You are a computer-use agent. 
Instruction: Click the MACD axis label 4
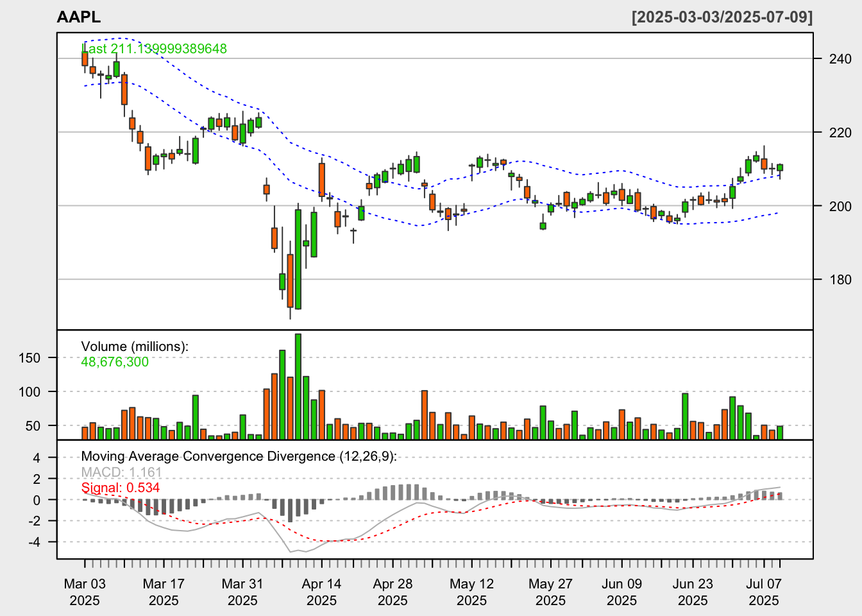pyautogui.click(x=37, y=458)
